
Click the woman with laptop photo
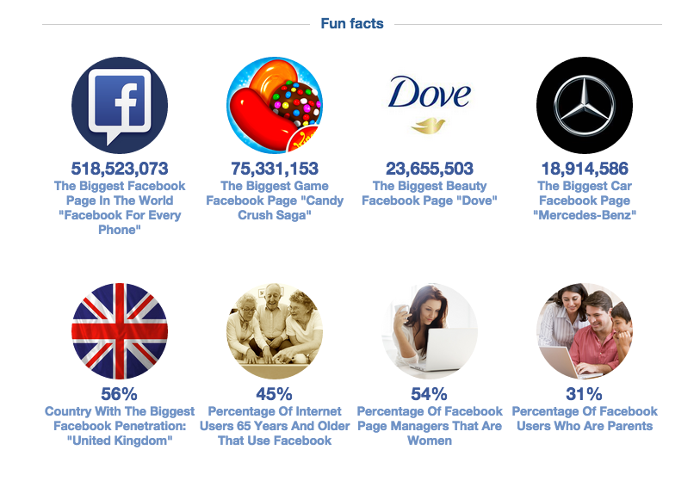[x=430, y=331]
